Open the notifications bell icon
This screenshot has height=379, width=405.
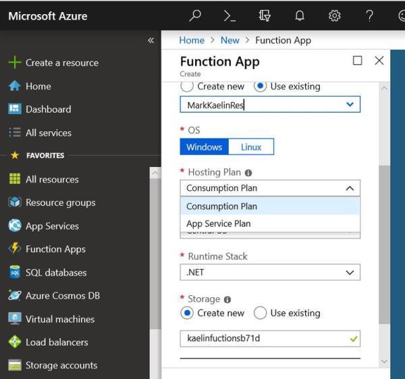pos(300,16)
